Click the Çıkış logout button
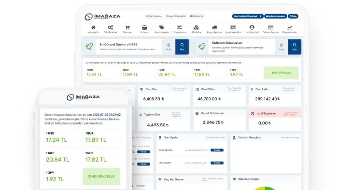This screenshot has height=190, width=338. tap(293, 16)
